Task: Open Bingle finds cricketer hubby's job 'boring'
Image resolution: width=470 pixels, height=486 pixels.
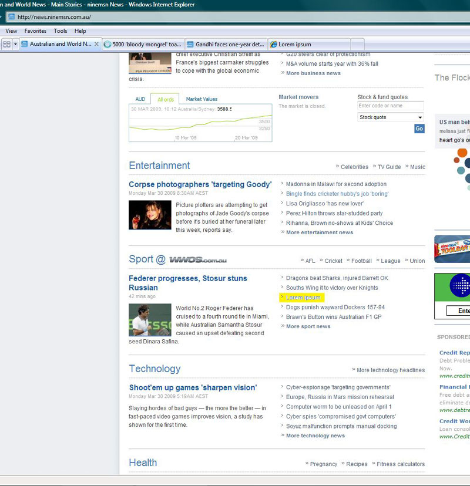Action: point(337,194)
